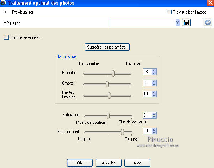Confirm settings with the OK button
This screenshot has height=168, width=214.
[x=80, y=163]
